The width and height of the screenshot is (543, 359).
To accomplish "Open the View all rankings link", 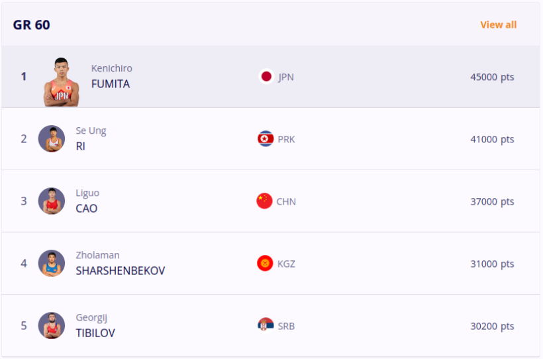I will tap(498, 25).
